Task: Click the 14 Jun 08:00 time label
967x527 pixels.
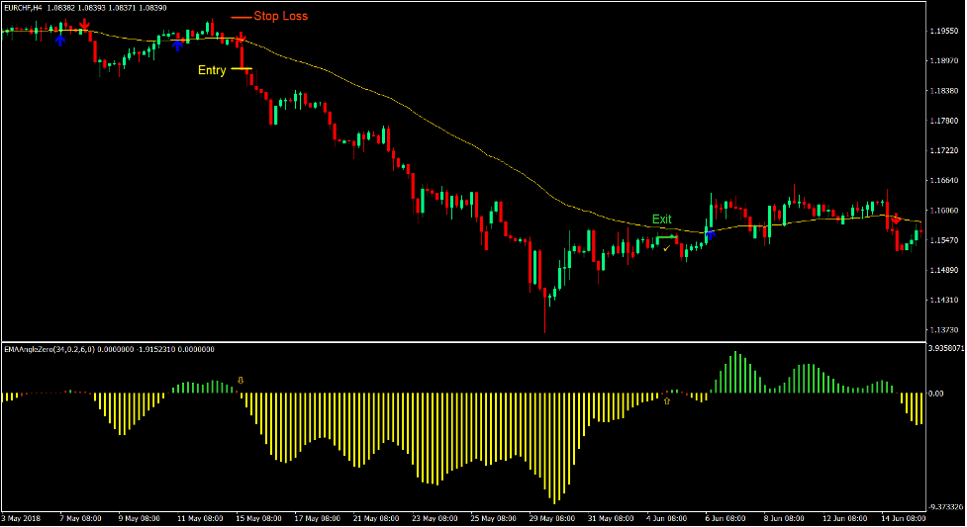Action: click(x=904, y=518)
